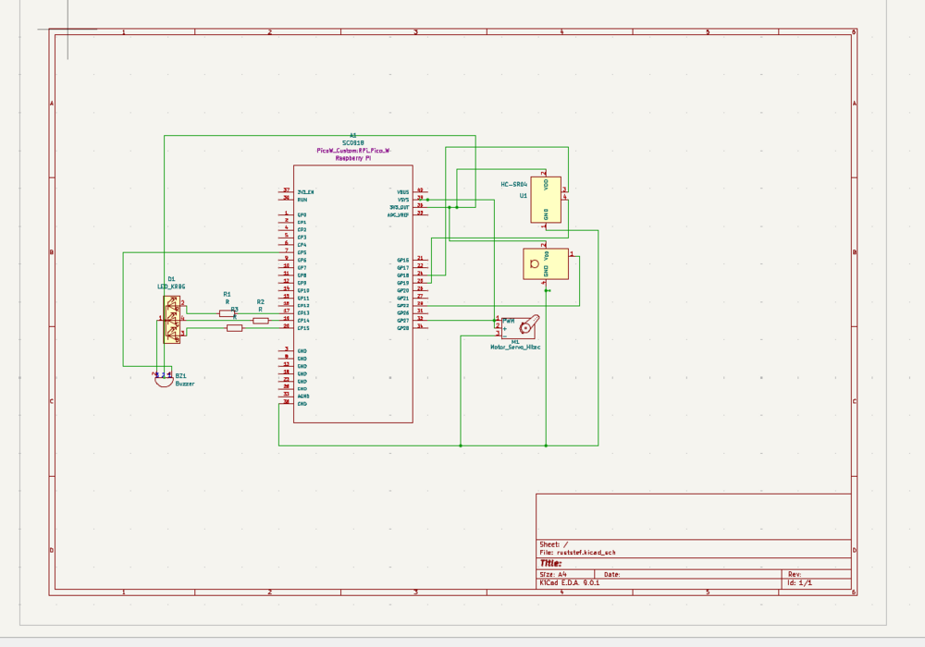Select the Raspberry Pi Pico W symbol body
Viewport: 925px width, 647px height.
[352, 293]
